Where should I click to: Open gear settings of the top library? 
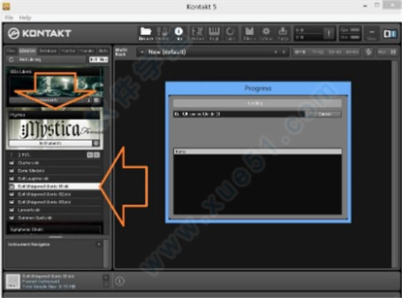(96, 100)
